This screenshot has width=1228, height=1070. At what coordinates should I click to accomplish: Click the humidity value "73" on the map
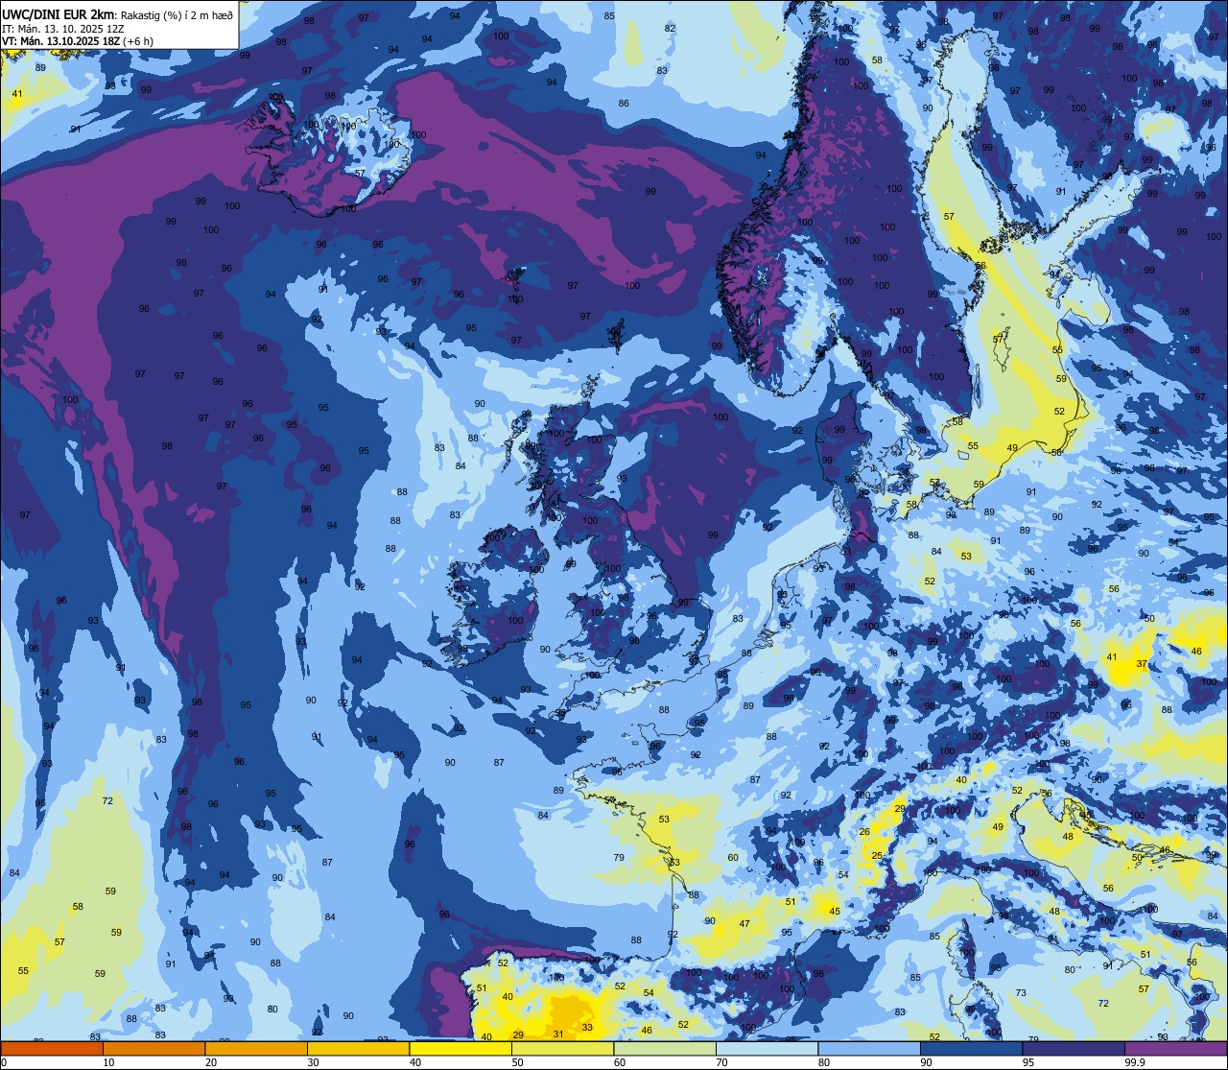tap(1022, 993)
